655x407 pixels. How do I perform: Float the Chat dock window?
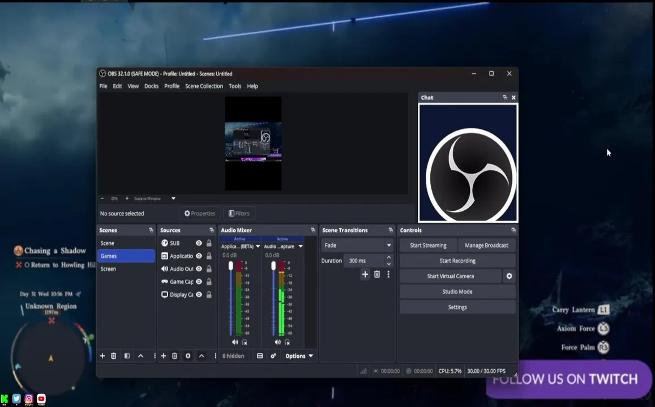click(x=505, y=98)
